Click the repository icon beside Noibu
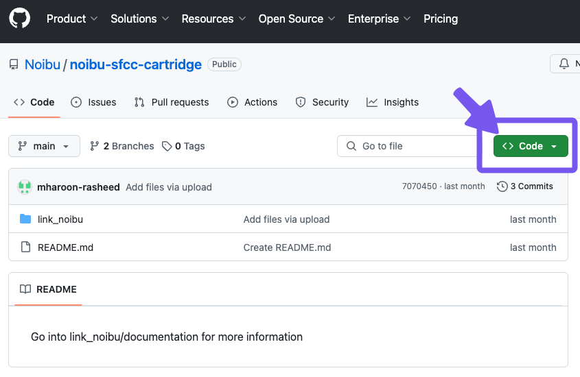This screenshot has height=377, width=580. click(x=14, y=64)
